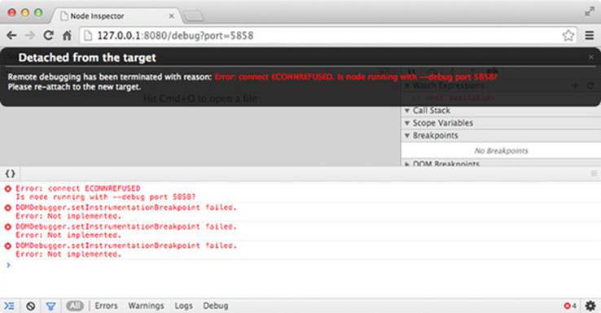Image resolution: width=601 pixels, height=313 pixels.
Task: Filter console by Warnings
Action: 146,306
